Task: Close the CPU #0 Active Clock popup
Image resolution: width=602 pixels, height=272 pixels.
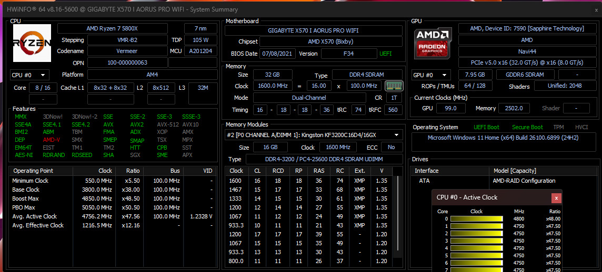Action: (556, 197)
